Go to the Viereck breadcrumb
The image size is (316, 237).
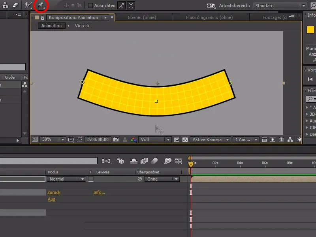[x=82, y=26]
